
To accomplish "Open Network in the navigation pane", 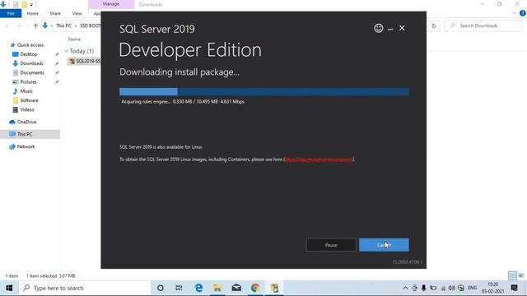I will pyautogui.click(x=26, y=146).
